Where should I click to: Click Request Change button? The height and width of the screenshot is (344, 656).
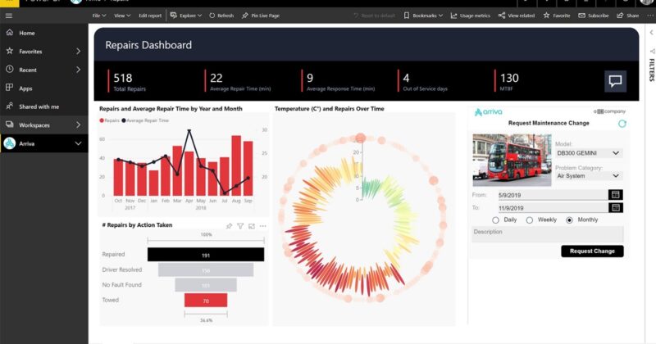coord(592,251)
